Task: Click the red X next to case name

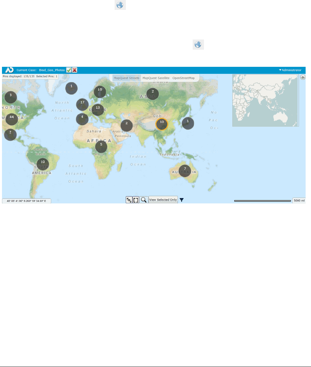Action: coord(74,70)
